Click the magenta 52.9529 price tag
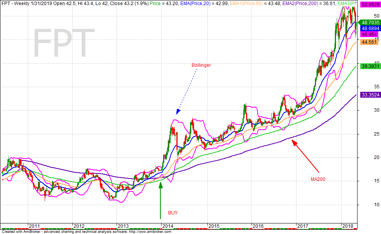 pos(370,5)
